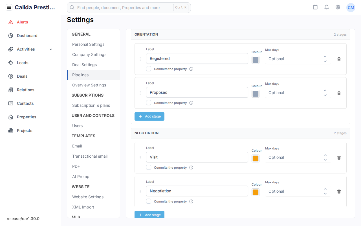Screen dimensions: 361x226
Task: Focus the global search field
Action: [129, 8]
